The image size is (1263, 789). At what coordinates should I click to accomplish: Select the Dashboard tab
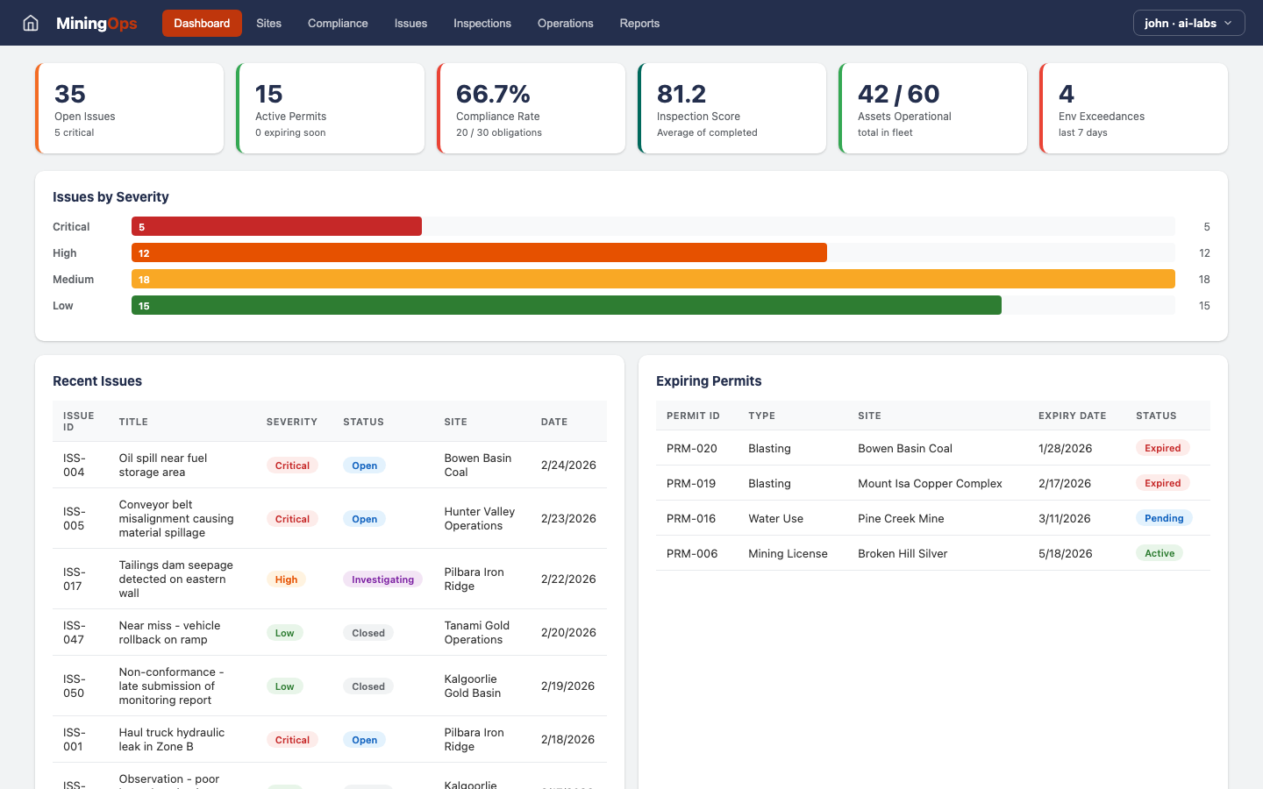202,23
